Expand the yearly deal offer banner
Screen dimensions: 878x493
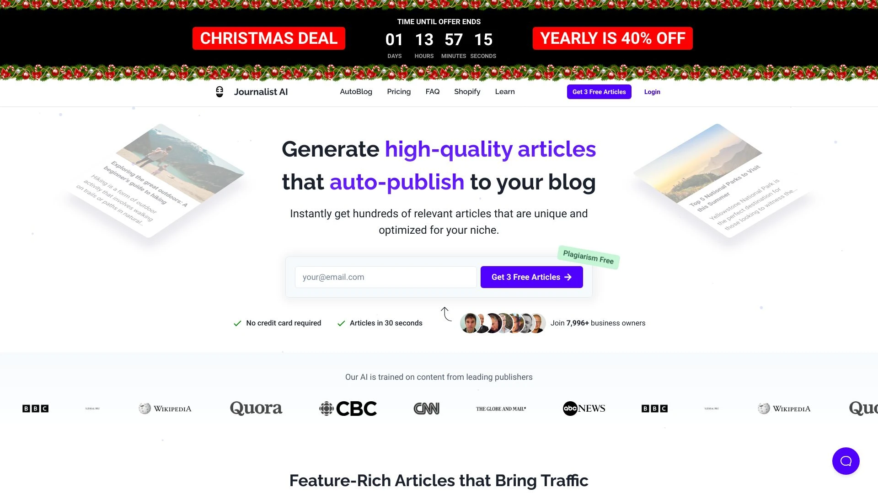[x=612, y=38]
